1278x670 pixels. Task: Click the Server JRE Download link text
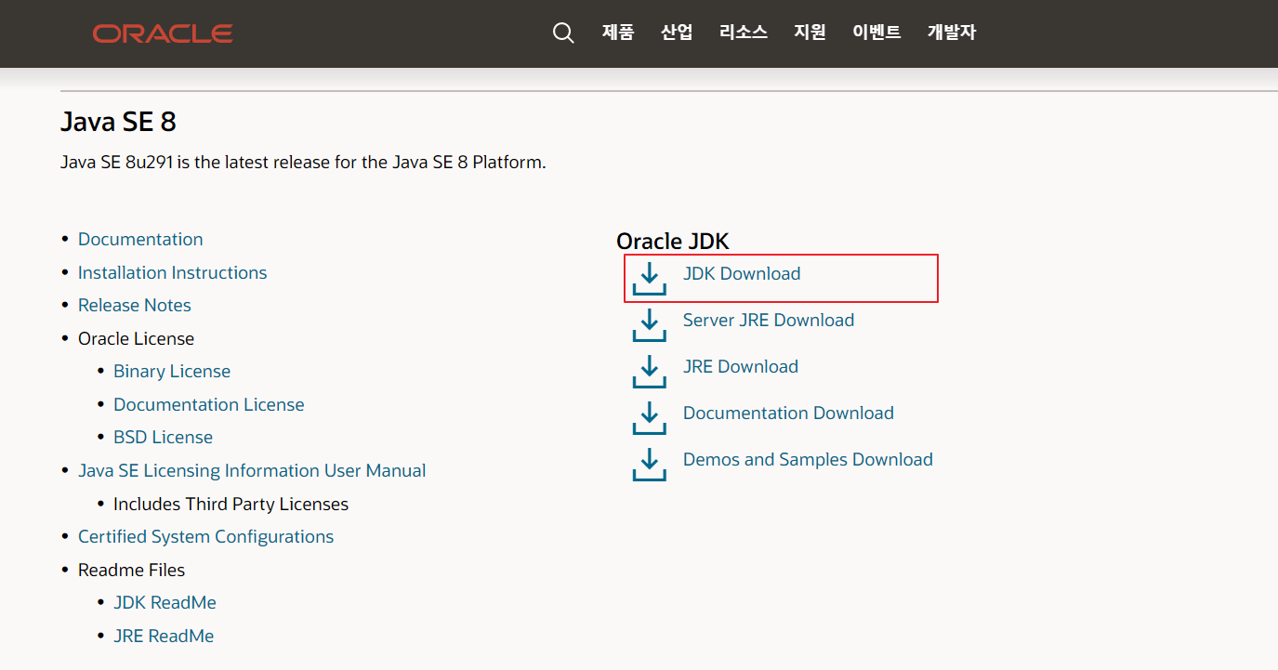[769, 321]
